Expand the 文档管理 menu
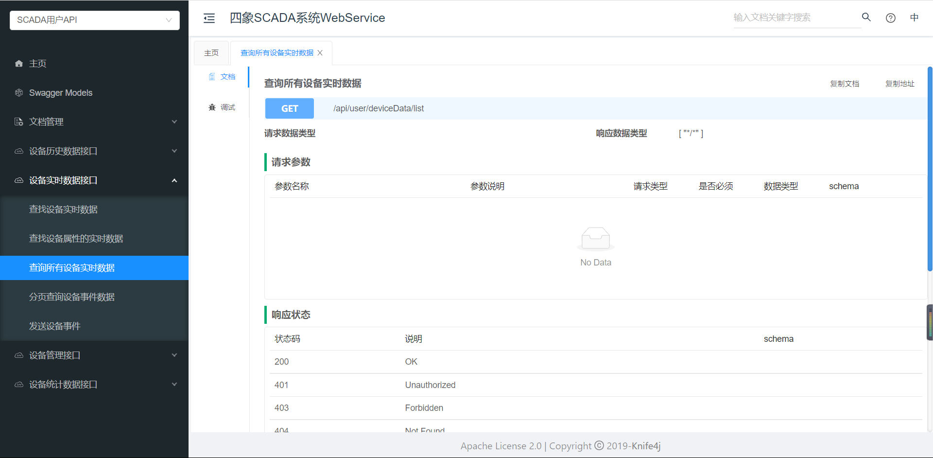The height and width of the screenshot is (458, 933). (x=94, y=122)
